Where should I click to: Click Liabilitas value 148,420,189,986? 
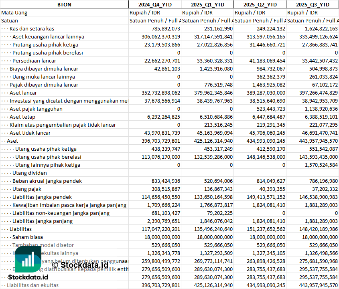tap(313, 229)
